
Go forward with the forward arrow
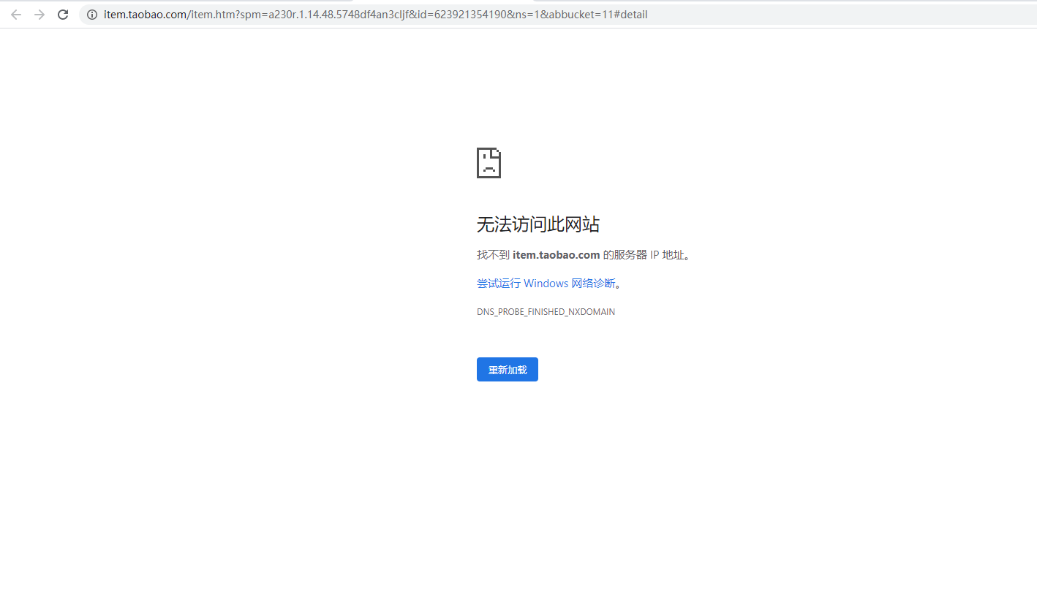[x=39, y=15]
